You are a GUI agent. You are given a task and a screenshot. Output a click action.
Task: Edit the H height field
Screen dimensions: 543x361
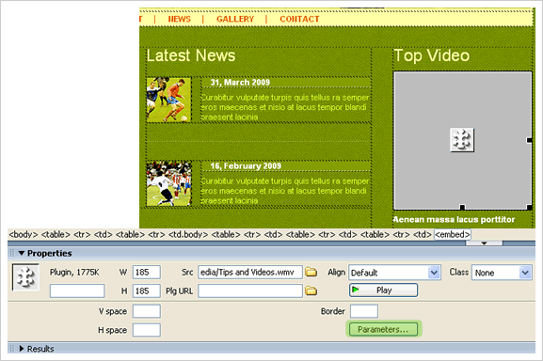coord(147,290)
